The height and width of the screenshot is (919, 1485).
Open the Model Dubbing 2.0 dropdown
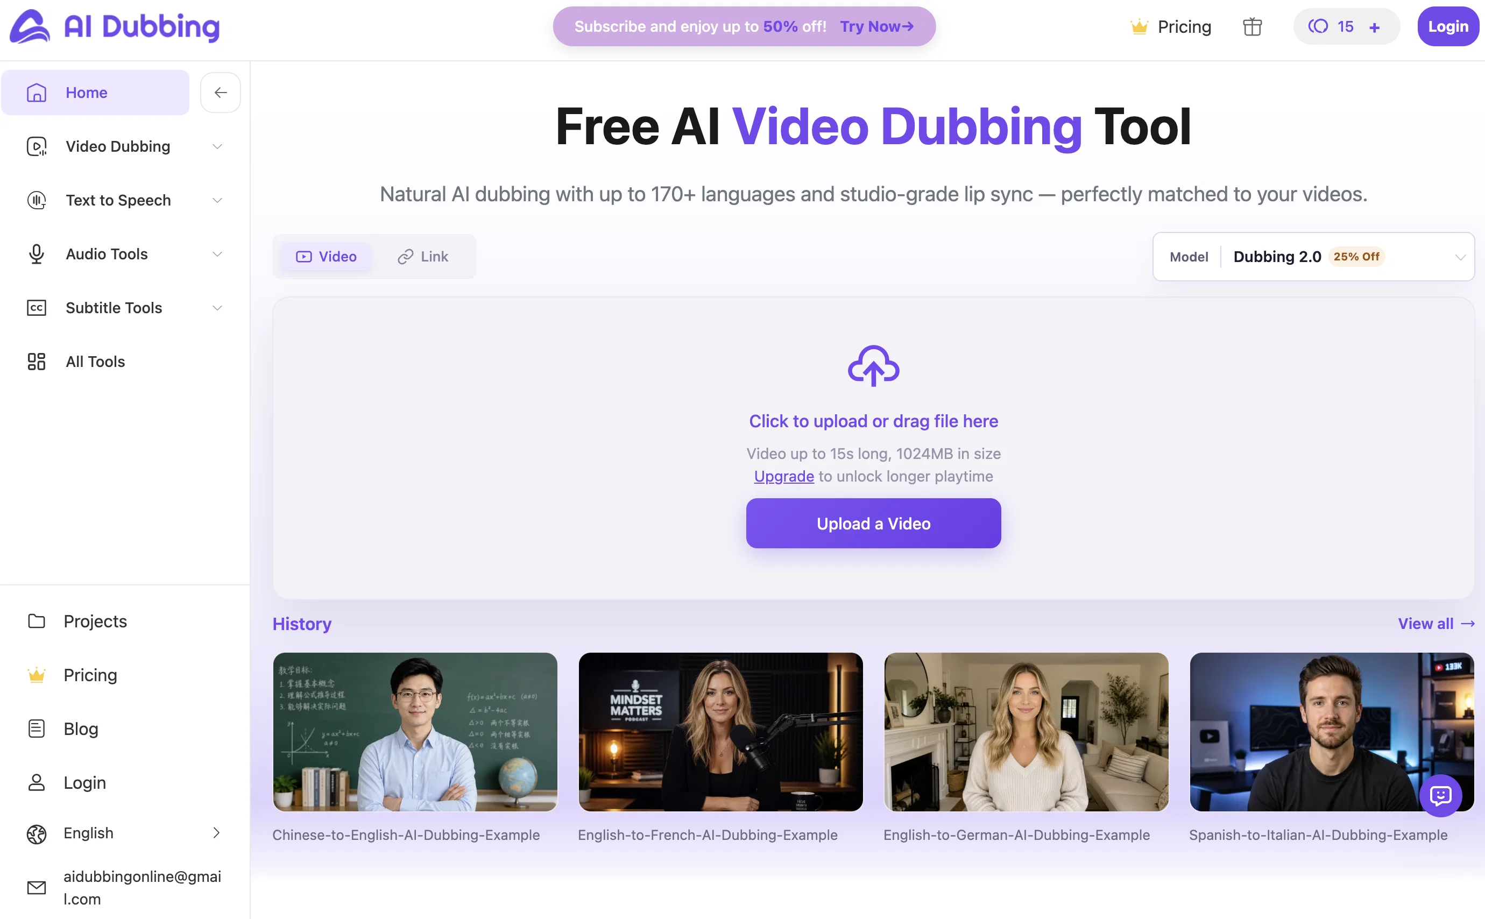click(1313, 257)
